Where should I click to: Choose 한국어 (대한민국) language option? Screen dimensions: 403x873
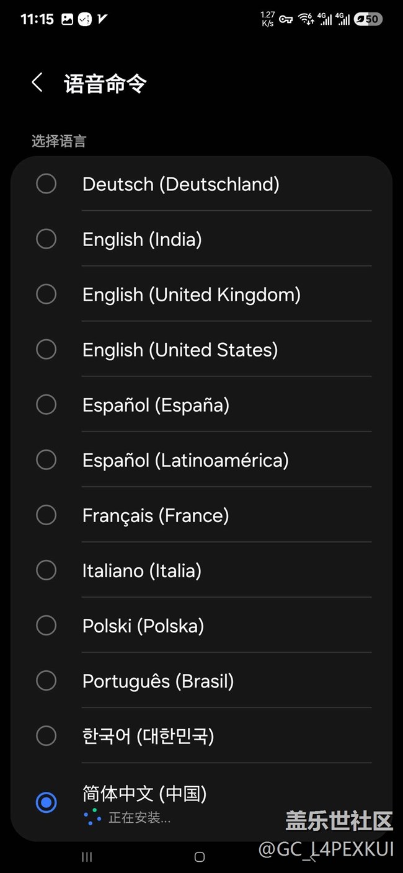point(201,735)
